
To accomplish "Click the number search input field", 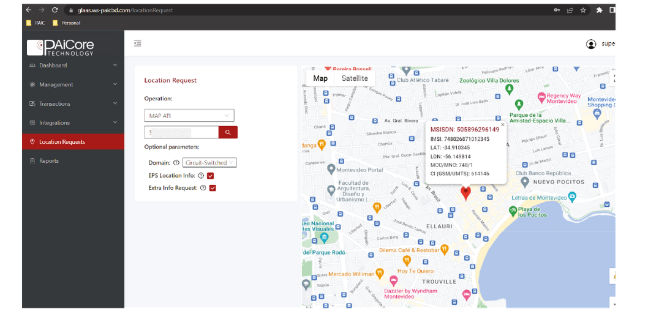I will [181, 132].
